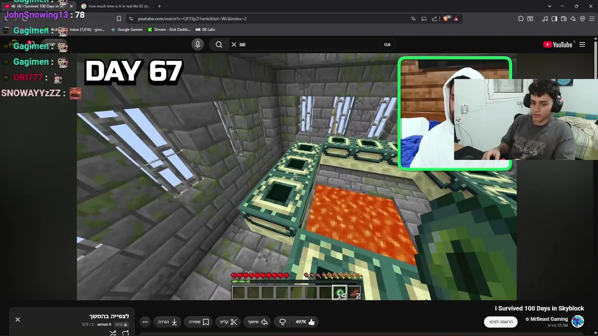
Task: Open the YouTube logo home link
Action: pos(558,44)
